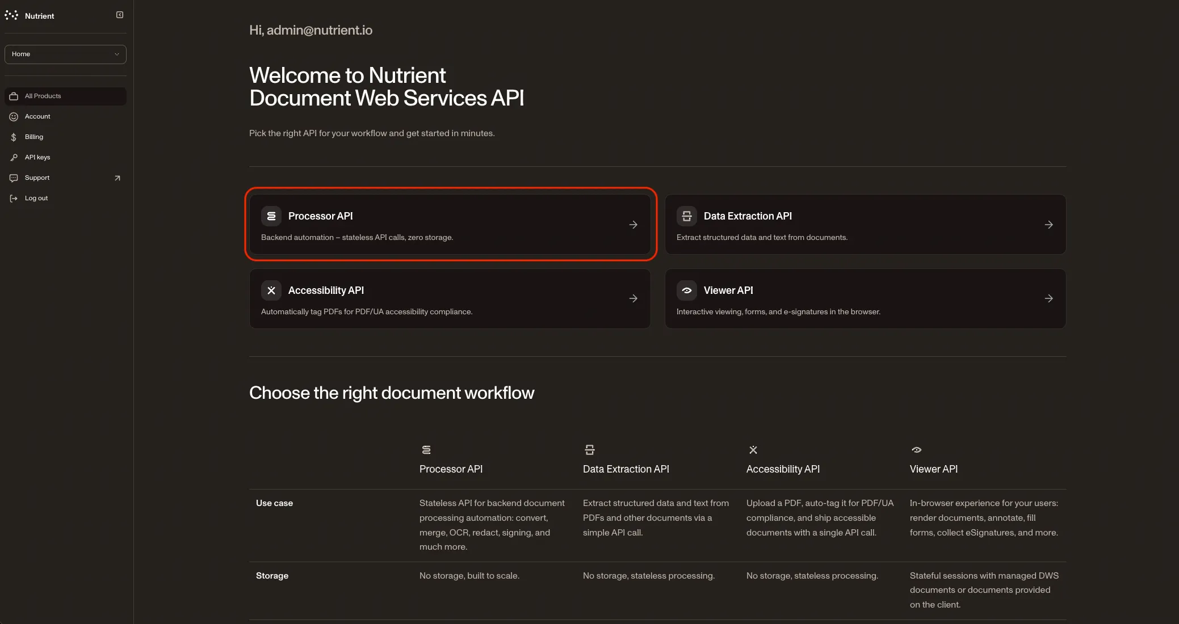The width and height of the screenshot is (1179, 624).
Task: Click the arrow on Processor API card
Action: pos(633,225)
